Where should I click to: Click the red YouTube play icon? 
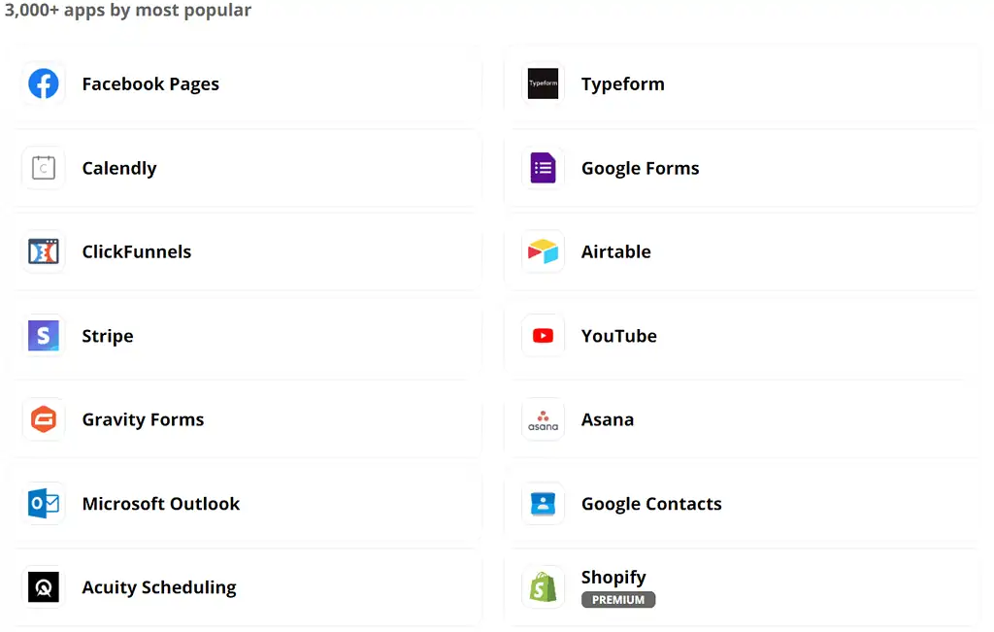click(543, 336)
